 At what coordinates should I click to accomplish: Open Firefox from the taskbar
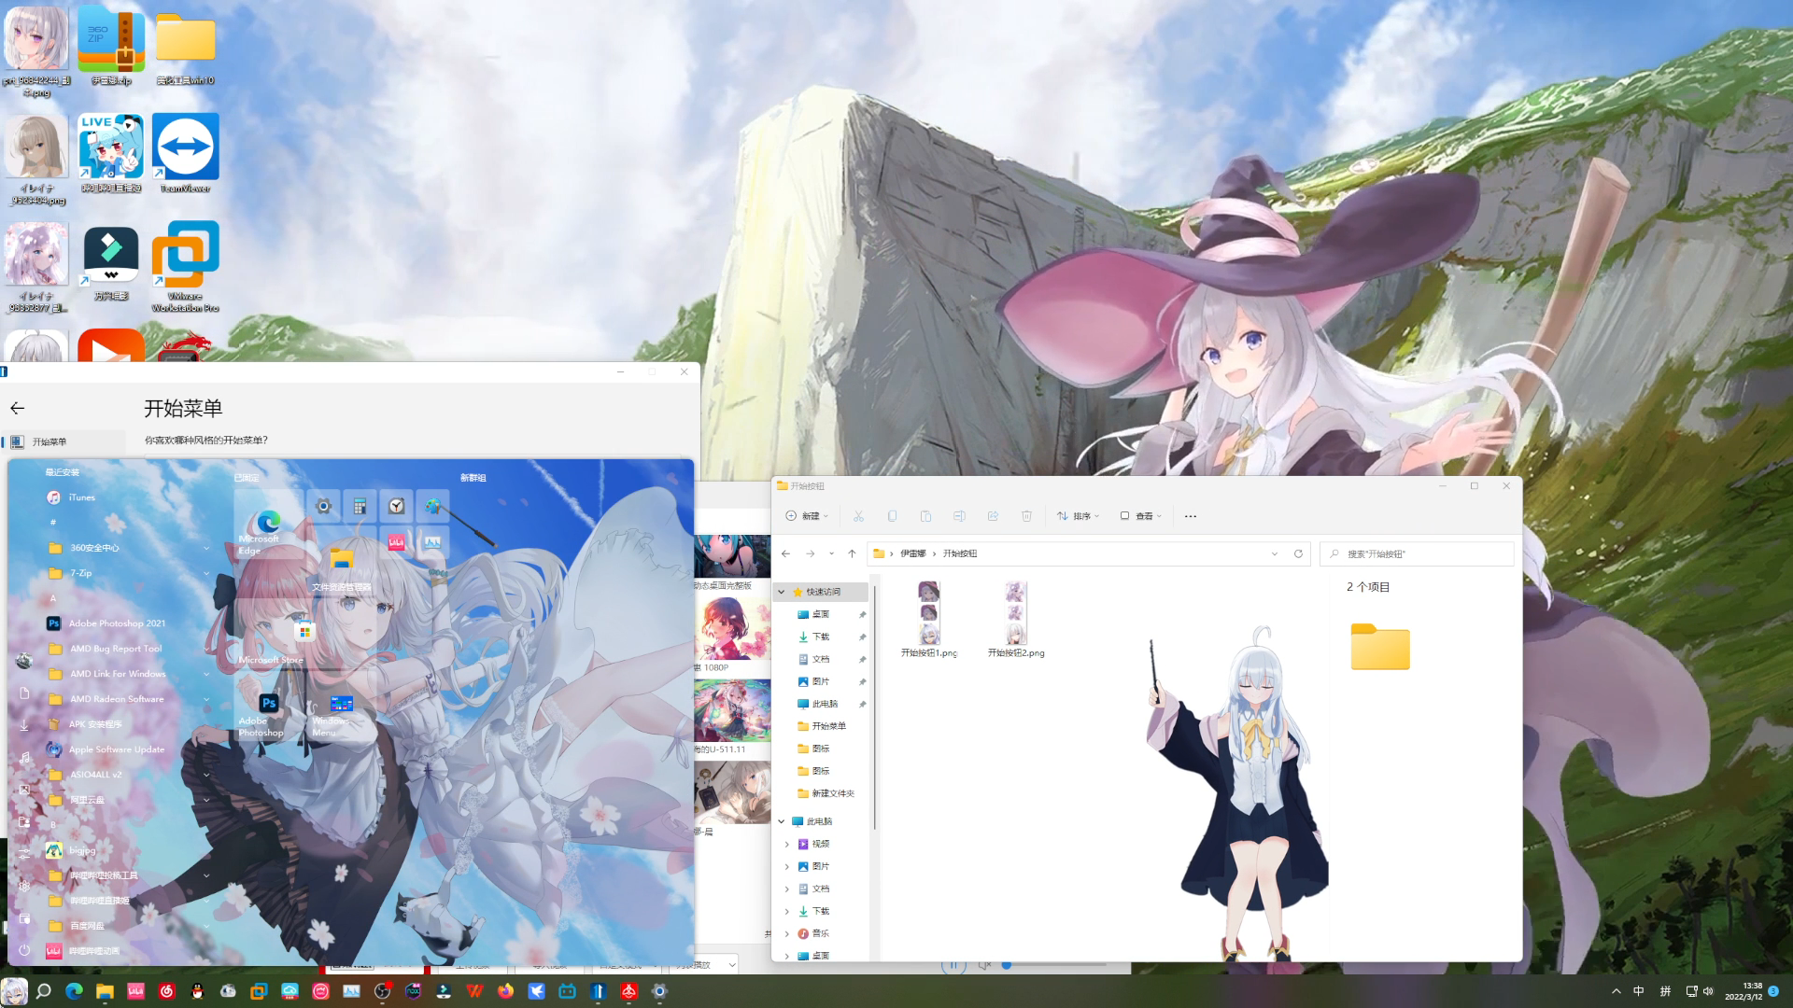pos(505,991)
